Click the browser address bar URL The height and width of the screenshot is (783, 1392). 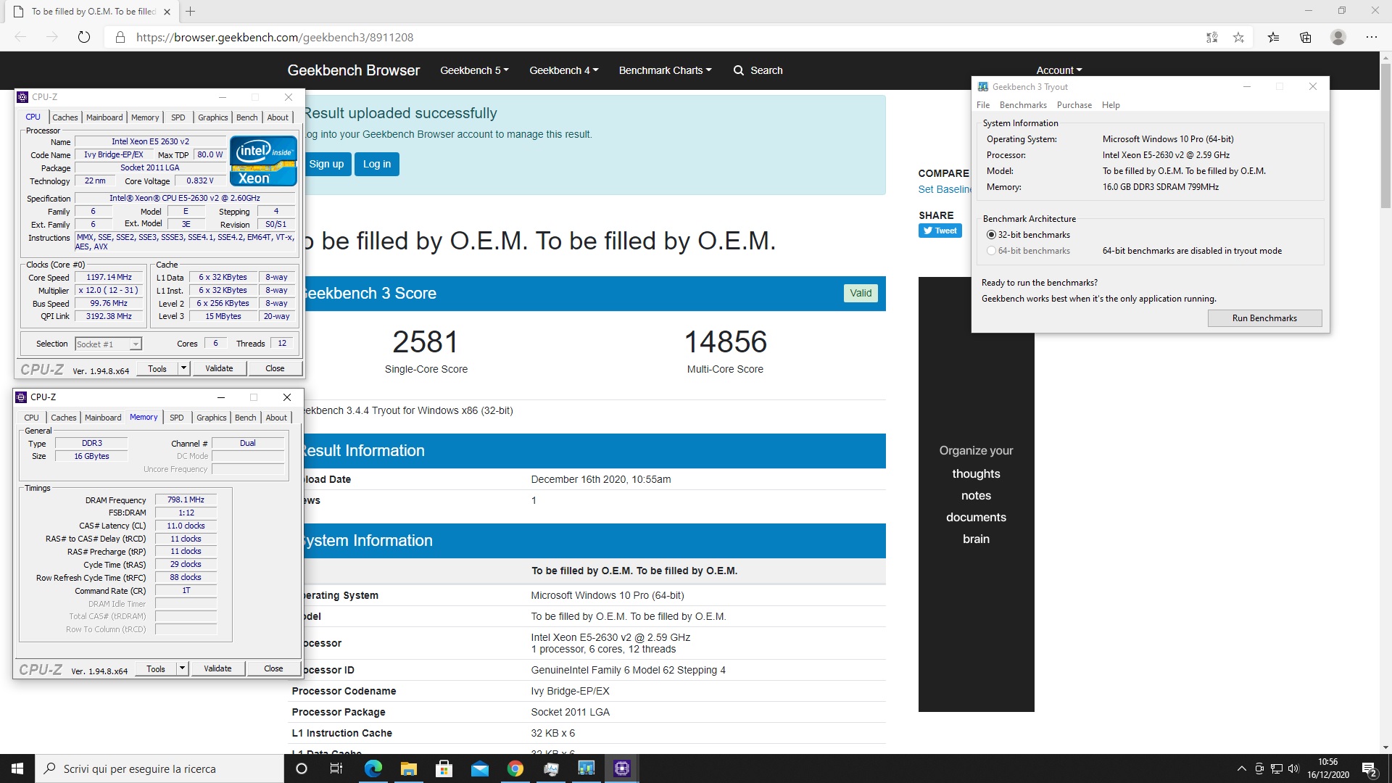coord(275,37)
